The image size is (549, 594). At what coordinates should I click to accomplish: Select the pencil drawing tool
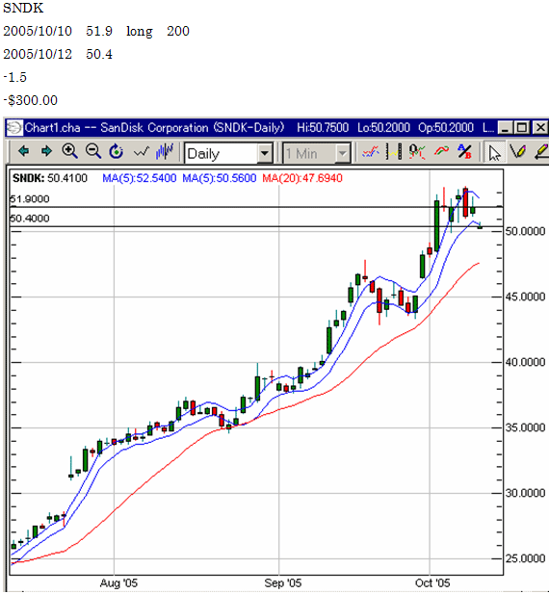[517, 151]
